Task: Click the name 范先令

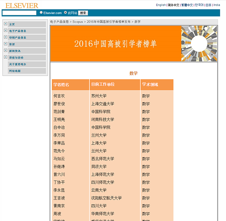Action: click(x=59, y=151)
